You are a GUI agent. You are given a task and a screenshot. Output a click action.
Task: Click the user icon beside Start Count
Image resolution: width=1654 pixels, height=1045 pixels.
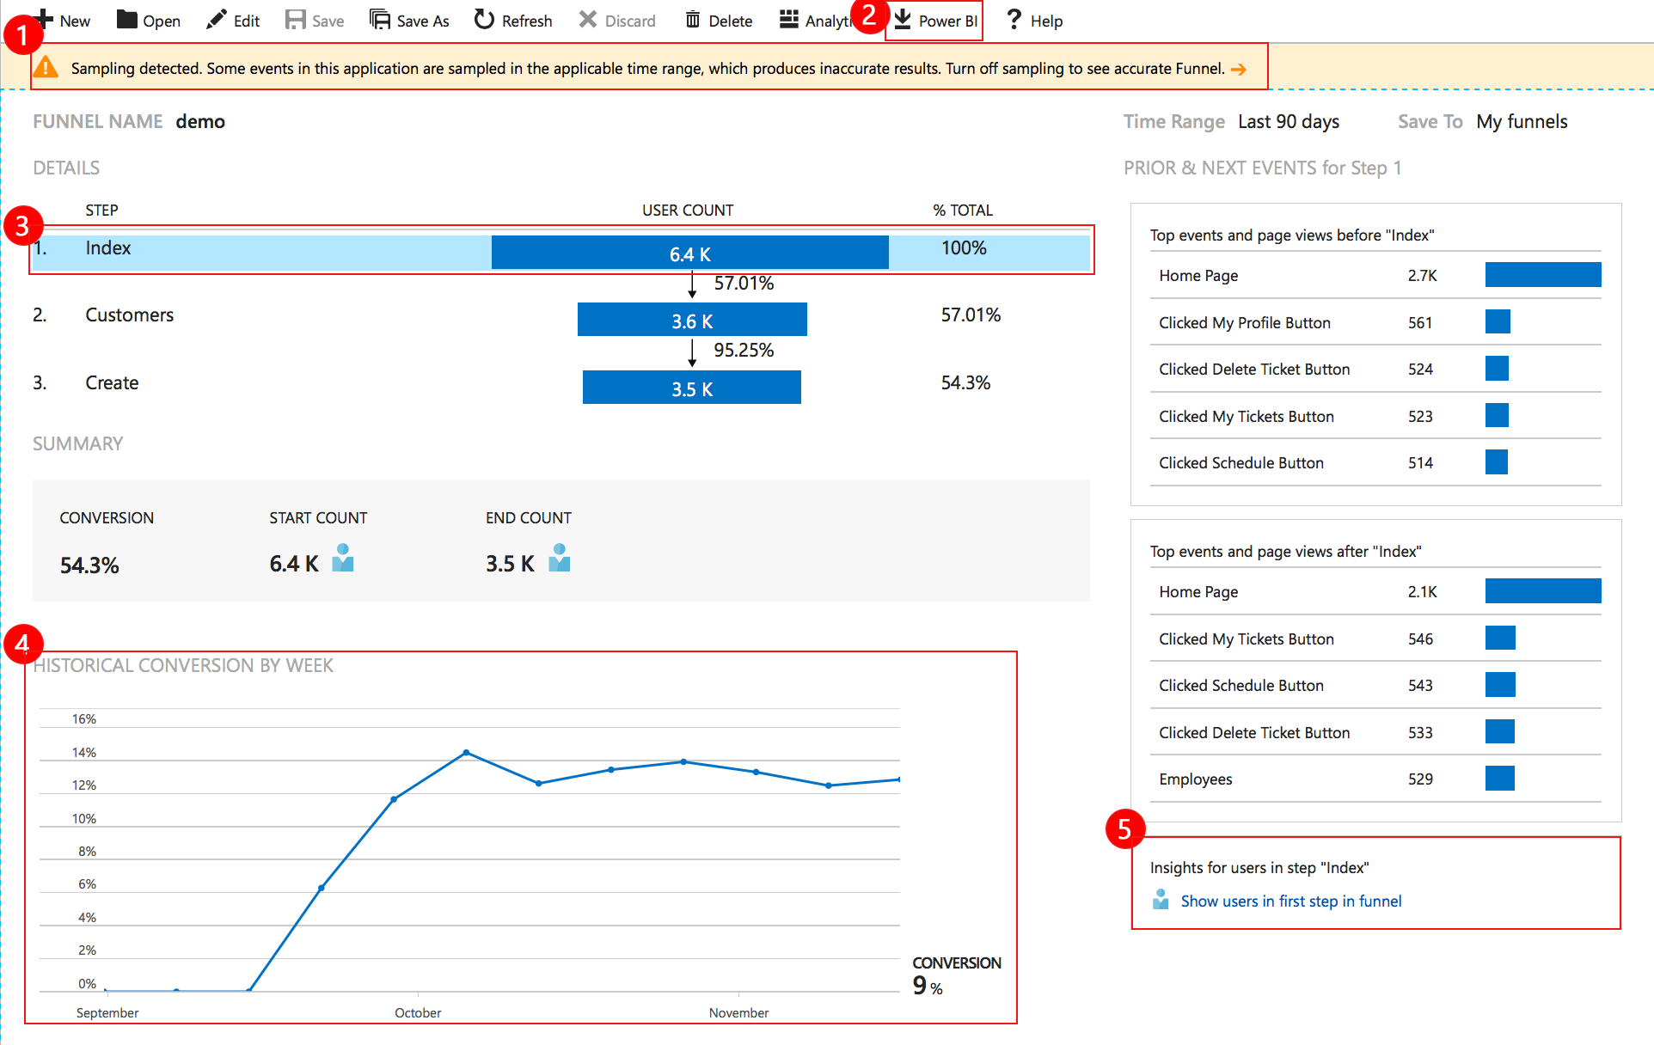tap(343, 559)
